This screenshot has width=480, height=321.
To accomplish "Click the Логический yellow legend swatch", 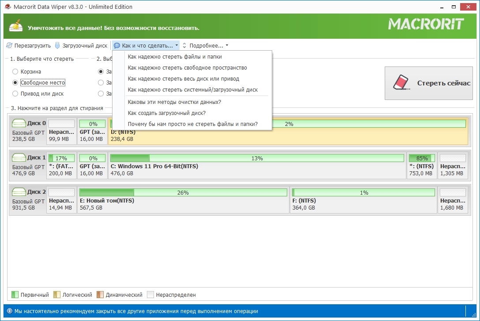I will 56,295.
